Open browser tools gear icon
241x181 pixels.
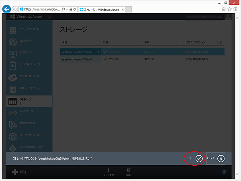click(235, 9)
